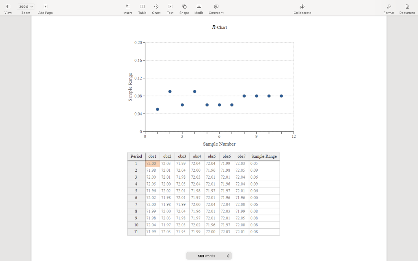Click Period row header 11
The height and width of the screenshot is (261, 418).
(136, 232)
